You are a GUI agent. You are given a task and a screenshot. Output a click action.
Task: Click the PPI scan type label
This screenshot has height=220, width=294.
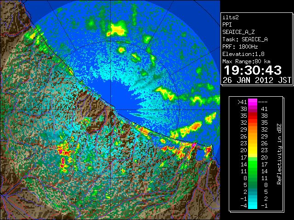tap(227, 25)
